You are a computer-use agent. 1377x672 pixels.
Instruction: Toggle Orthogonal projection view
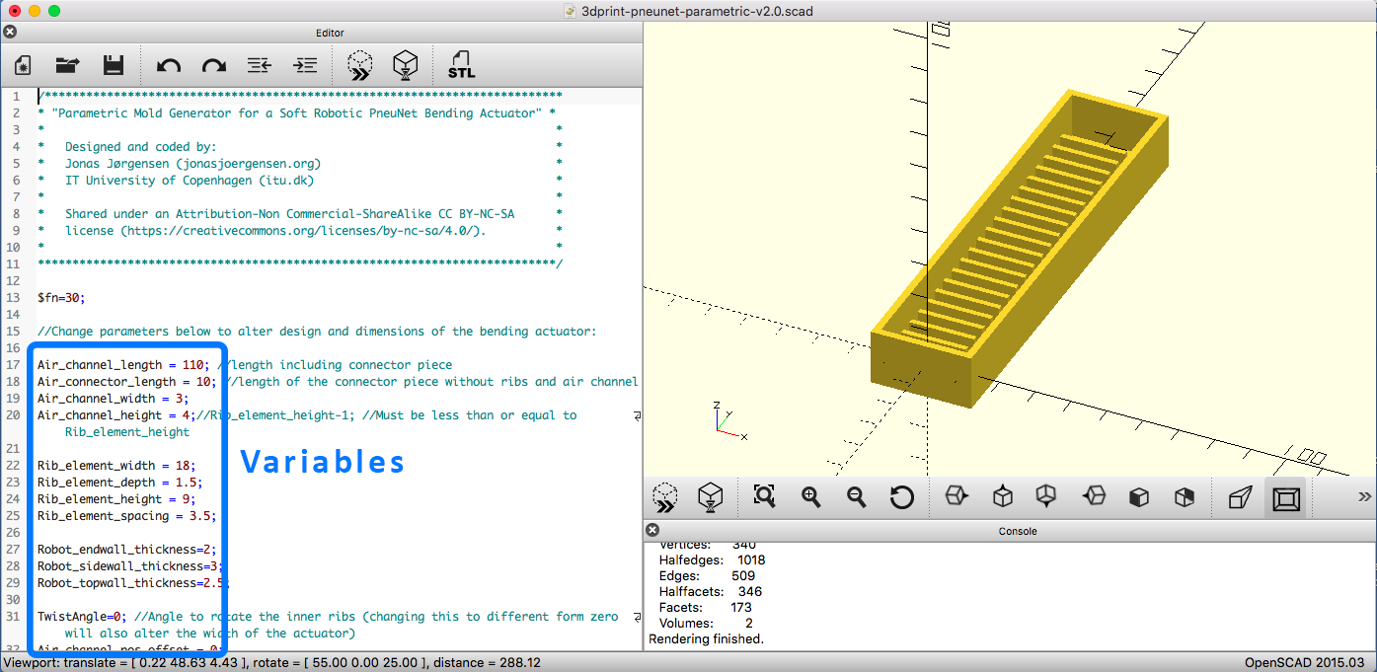[x=1285, y=496]
